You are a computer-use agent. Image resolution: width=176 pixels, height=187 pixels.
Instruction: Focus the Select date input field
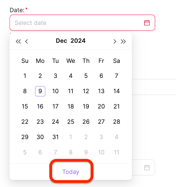[x=76, y=23]
